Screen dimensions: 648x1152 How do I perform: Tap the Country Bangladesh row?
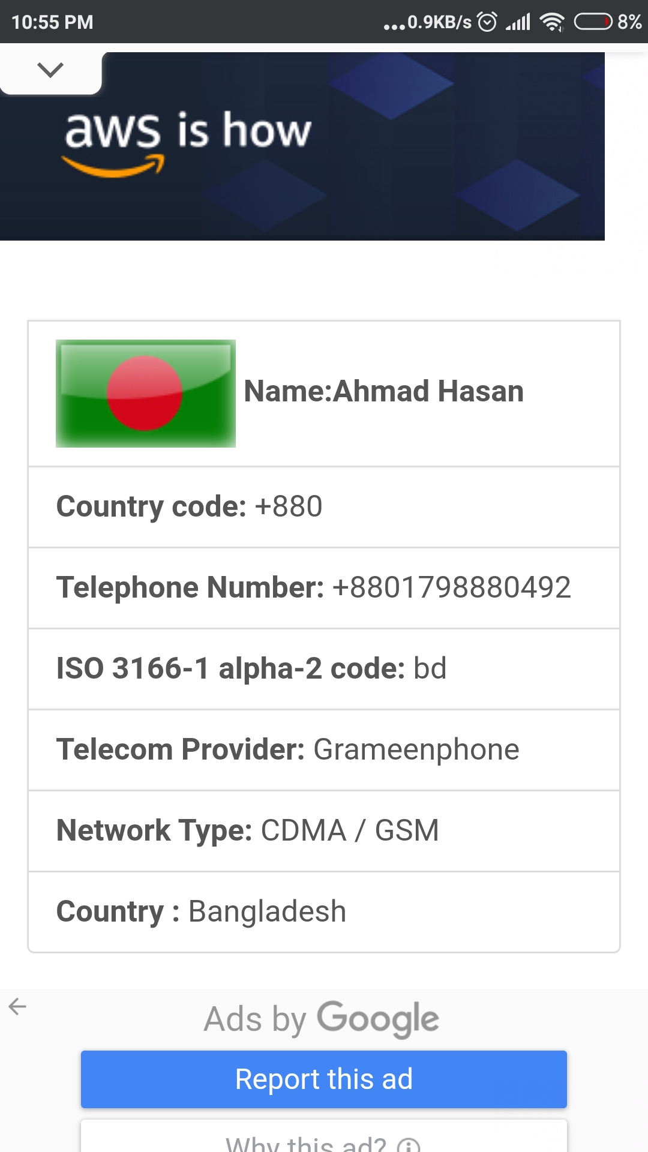point(324,912)
